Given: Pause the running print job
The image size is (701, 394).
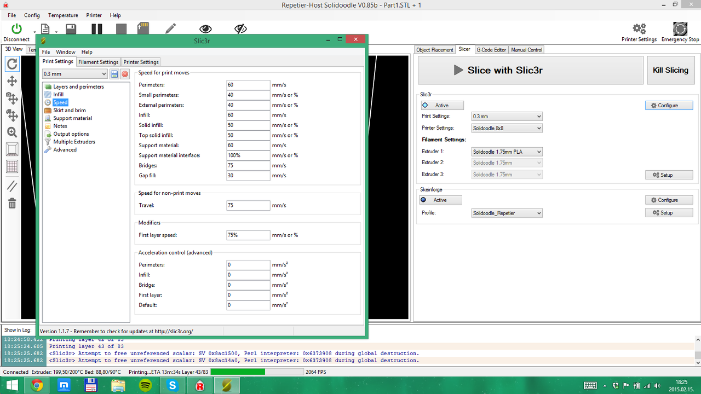Looking at the screenshot, I should click(x=97, y=29).
